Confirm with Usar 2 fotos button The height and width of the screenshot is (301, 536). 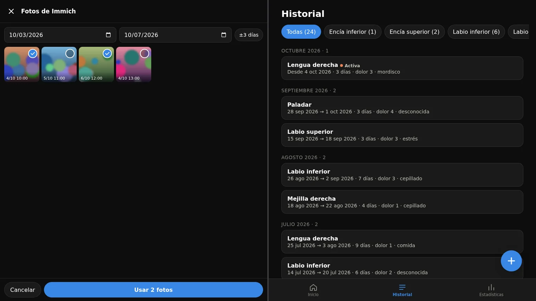[153, 290]
